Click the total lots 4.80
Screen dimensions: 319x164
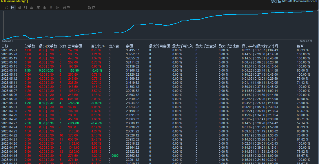(x=28, y=136)
